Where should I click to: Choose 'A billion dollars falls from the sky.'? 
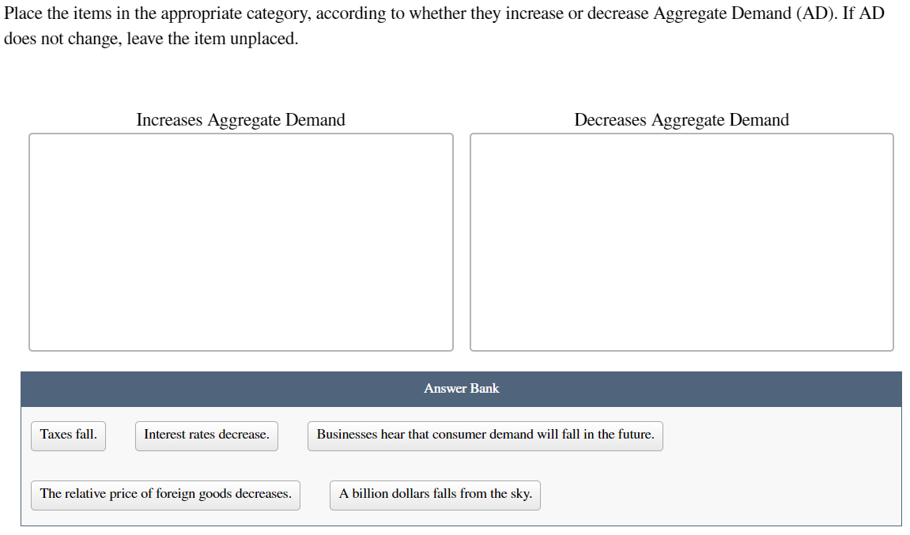coord(436,495)
